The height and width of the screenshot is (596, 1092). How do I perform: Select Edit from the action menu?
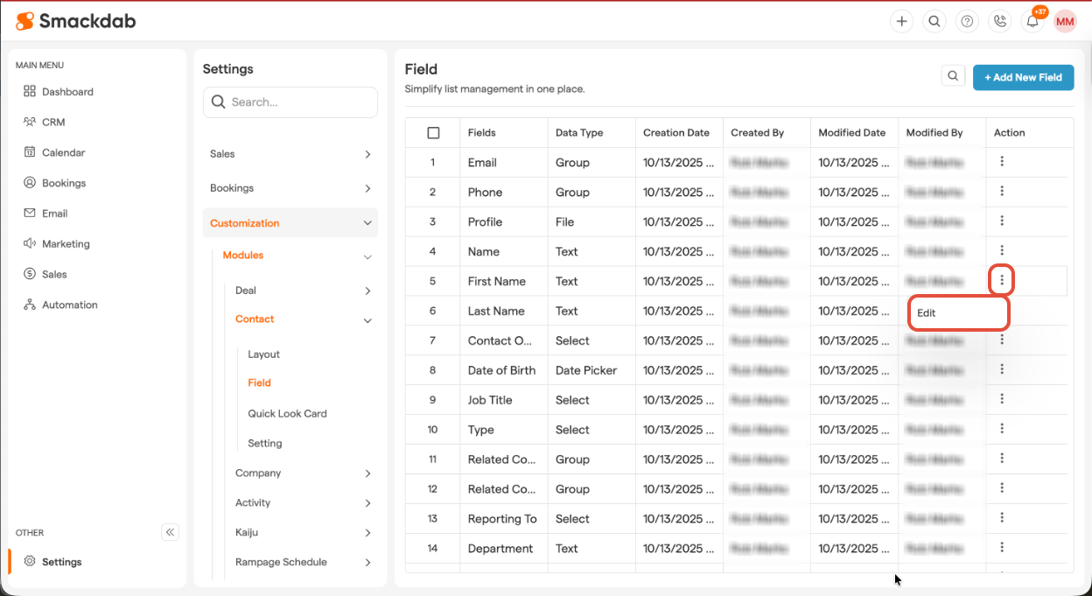[958, 312]
